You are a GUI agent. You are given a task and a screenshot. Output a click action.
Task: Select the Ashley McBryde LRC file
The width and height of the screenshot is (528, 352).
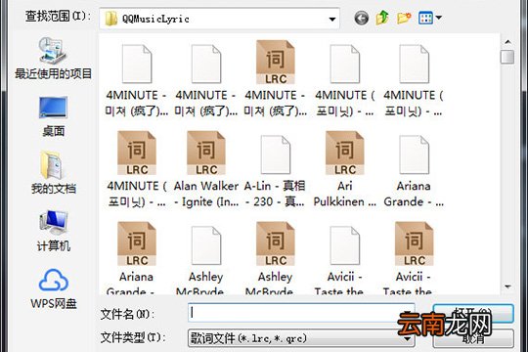(x=275, y=258)
